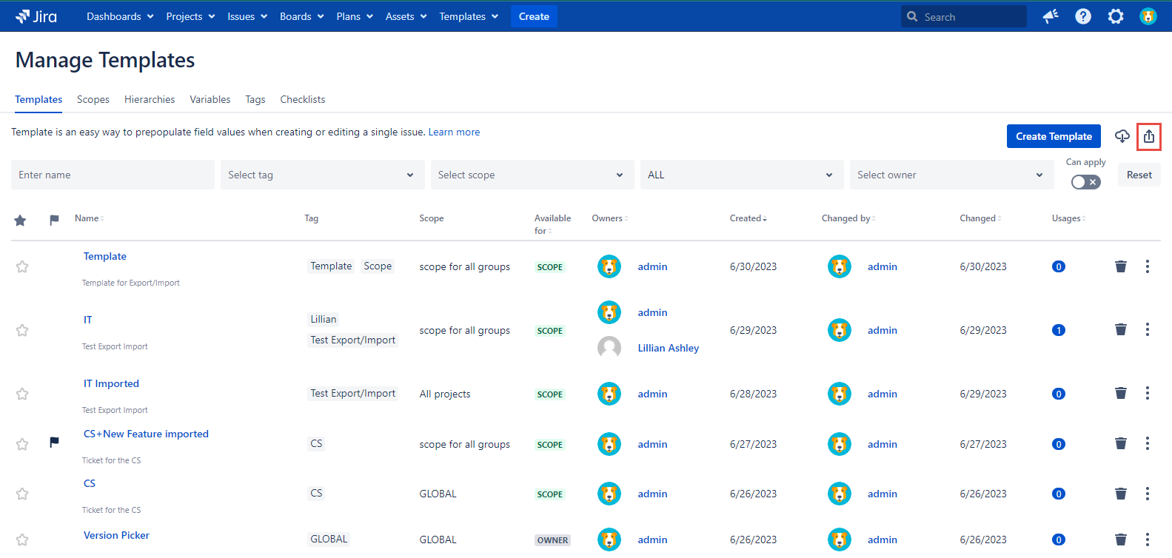1172x558 pixels.
Task: Open the Jira help icon
Action: click(1082, 16)
